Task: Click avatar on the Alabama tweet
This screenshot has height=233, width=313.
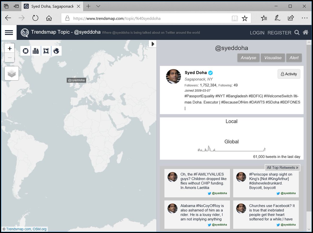Action: click(172, 209)
